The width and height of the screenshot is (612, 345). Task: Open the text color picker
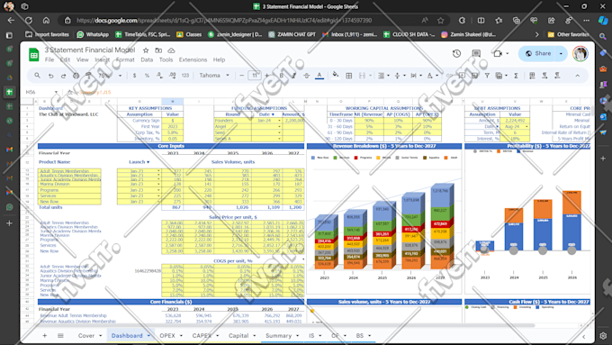pos(319,76)
